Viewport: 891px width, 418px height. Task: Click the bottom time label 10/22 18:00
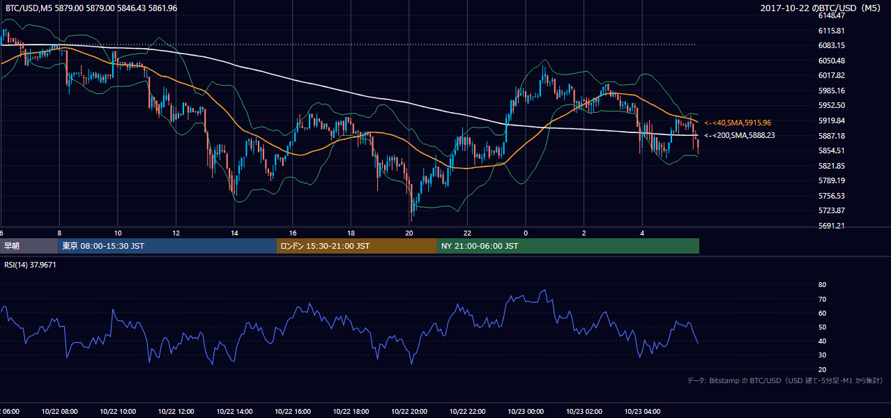point(351,412)
